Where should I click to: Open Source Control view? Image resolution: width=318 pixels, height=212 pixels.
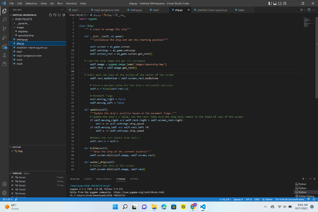(4, 29)
